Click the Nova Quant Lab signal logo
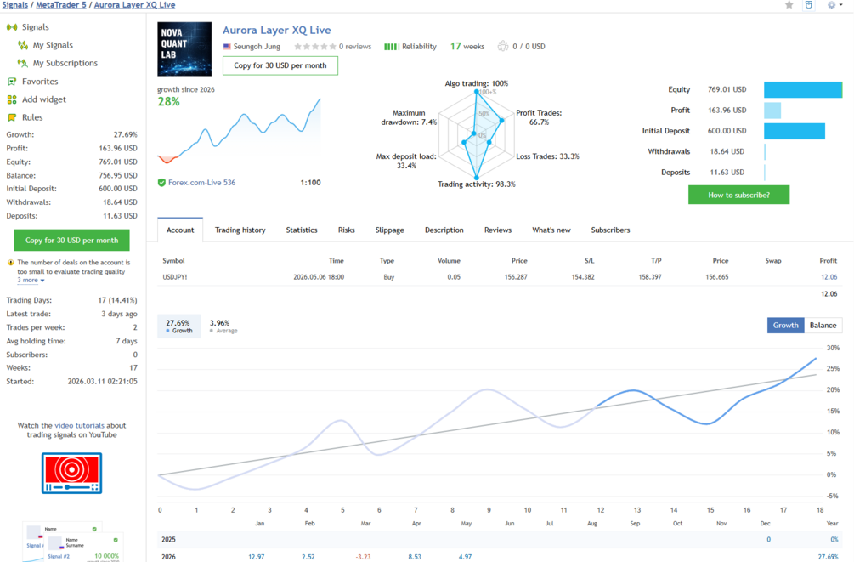854x562 pixels. (184, 48)
